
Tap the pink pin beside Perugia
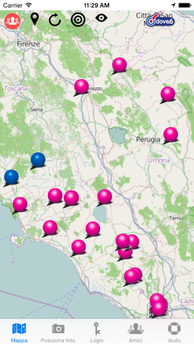point(170,134)
